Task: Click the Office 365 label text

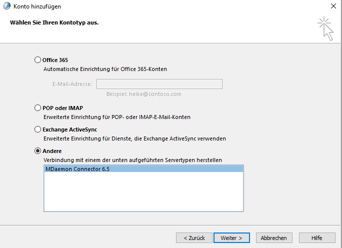Action: coord(55,60)
